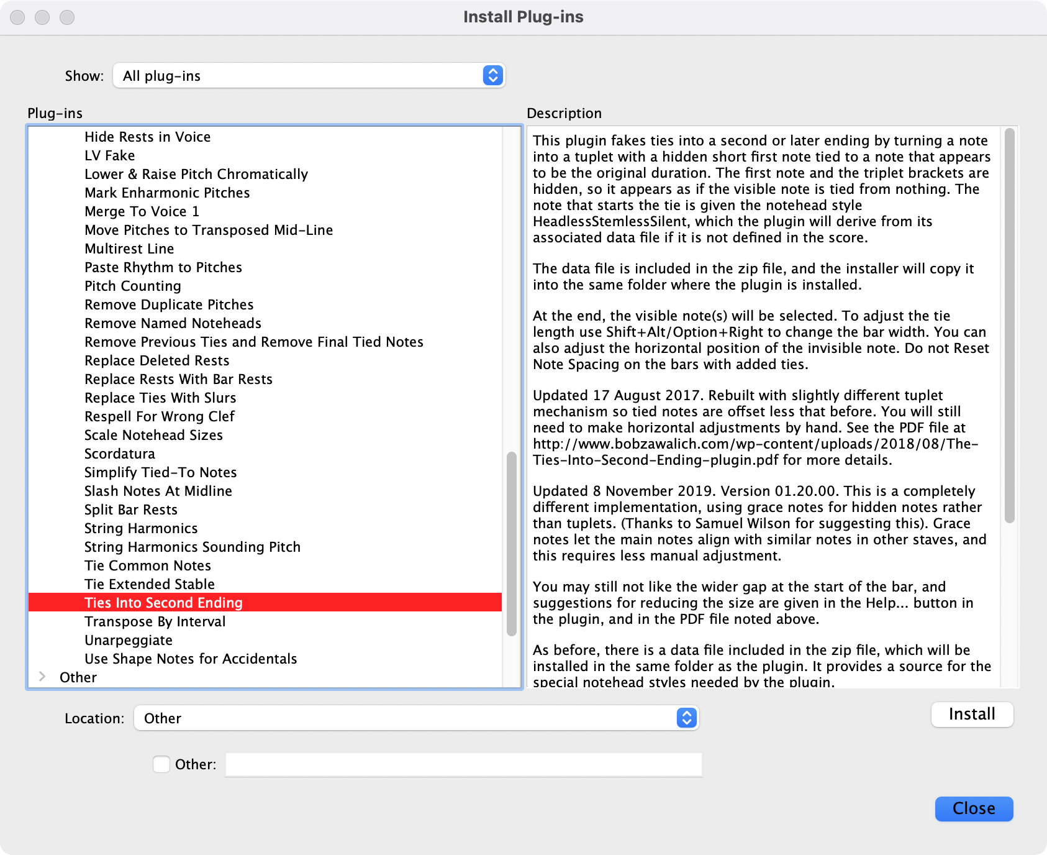Select Hide Rests in Voice plug-in
1047x855 pixels.
click(x=147, y=137)
